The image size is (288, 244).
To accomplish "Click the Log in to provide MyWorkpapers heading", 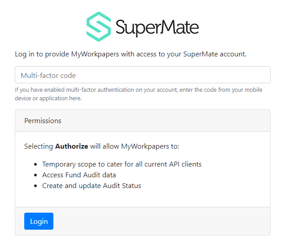I will point(131,54).
